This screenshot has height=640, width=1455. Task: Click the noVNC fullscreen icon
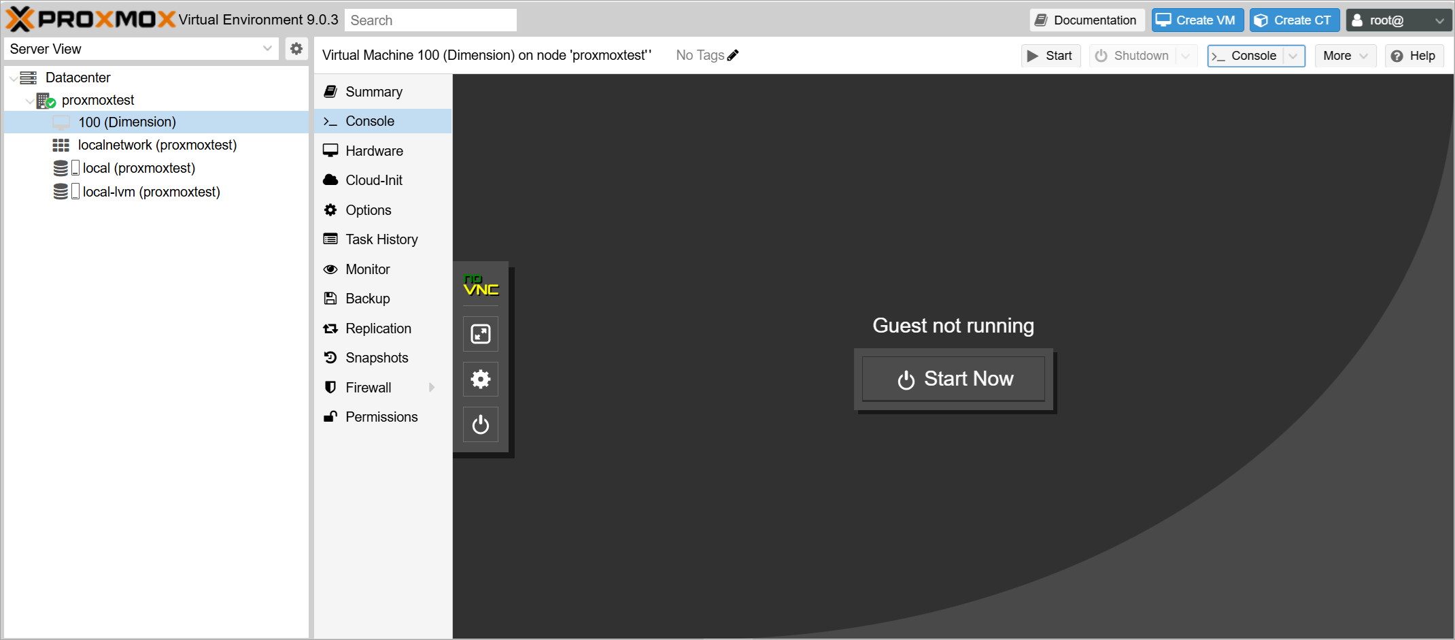(x=481, y=334)
